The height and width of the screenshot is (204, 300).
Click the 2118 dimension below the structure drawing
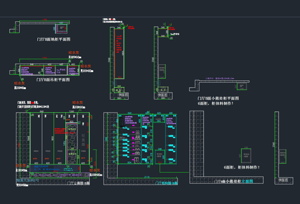coord(147,177)
